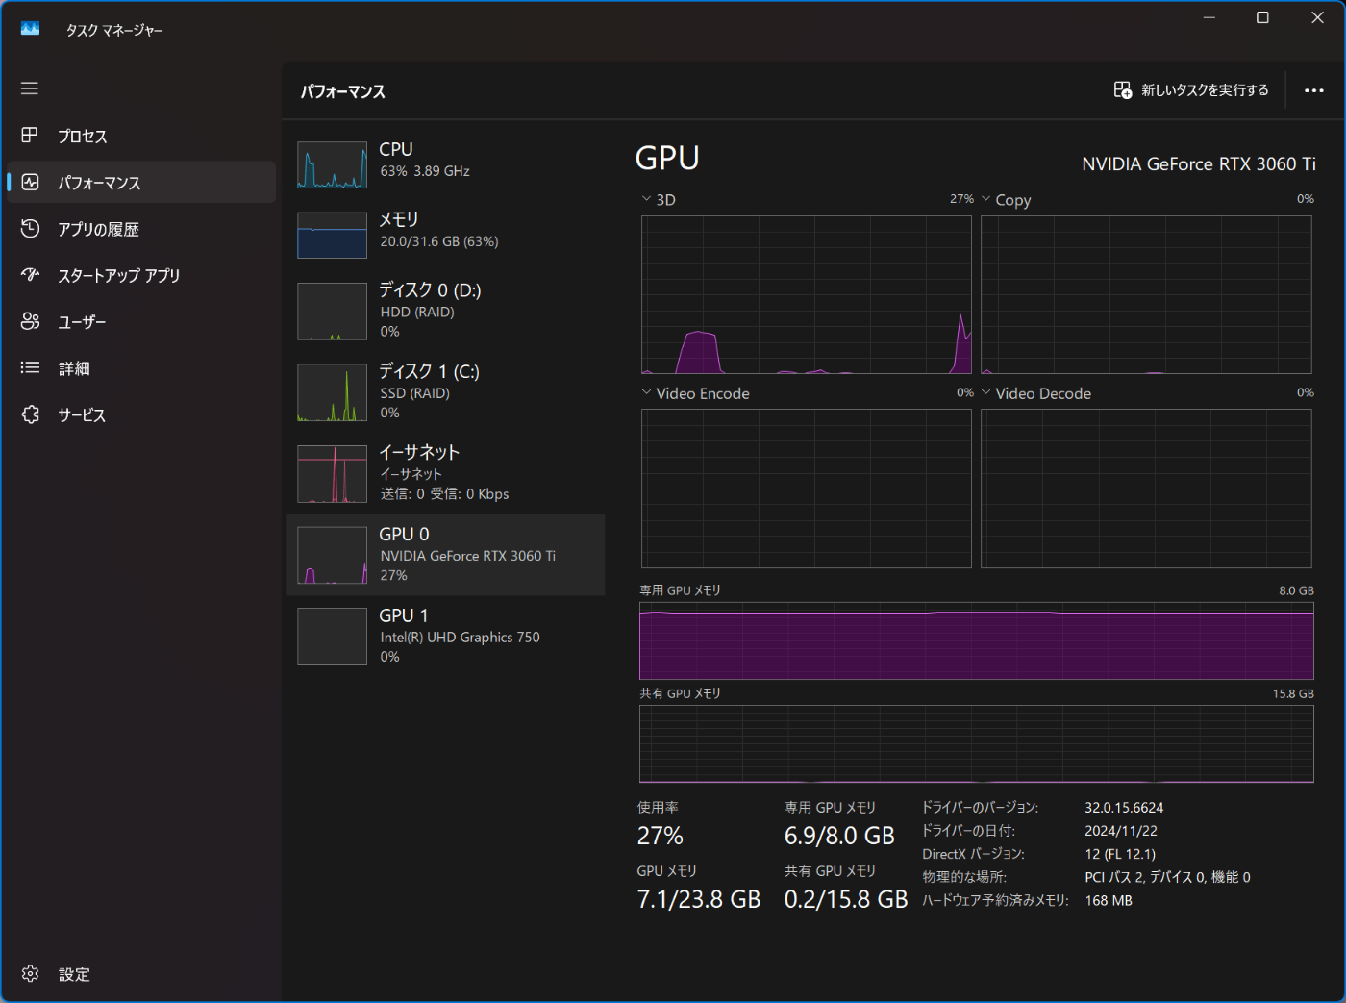This screenshot has width=1346, height=1003.
Task: Open the hamburger navigation menu
Action: click(x=30, y=88)
